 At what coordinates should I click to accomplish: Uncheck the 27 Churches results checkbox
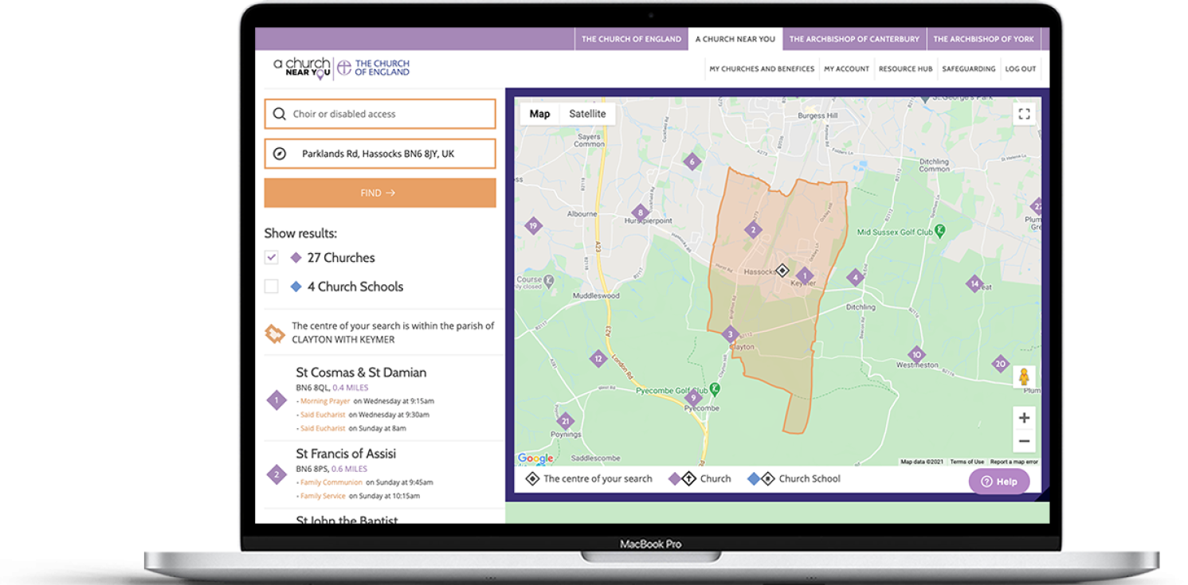(272, 258)
